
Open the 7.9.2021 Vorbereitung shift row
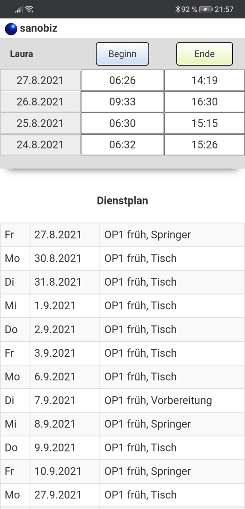coord(123,400)
